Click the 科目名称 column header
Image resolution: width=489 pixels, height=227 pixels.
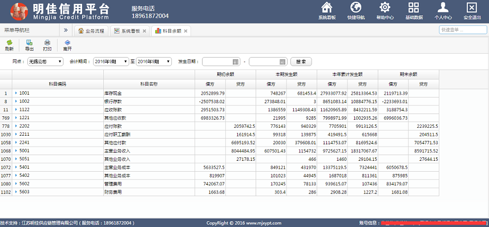pos(149,84)
